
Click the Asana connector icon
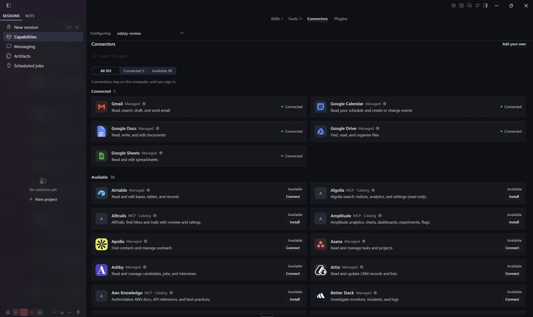tap(321, 244)
